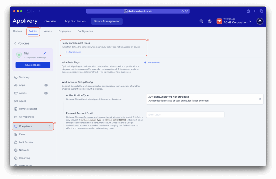The image size is (276, 179).
Task: Switch to the Employees tab
Action: (x=64, y=31)
